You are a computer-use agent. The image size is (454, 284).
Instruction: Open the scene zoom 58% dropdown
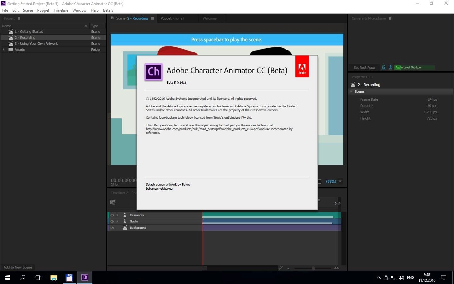(340, 181)
